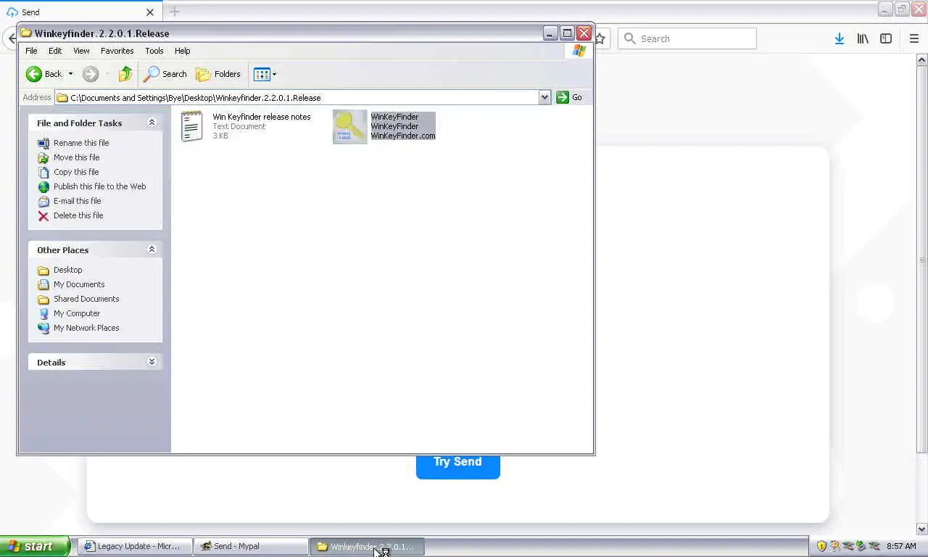The width and height of the screenshot is (928, 557).
Task: Click the security shield tray icon
Action: 821,546
